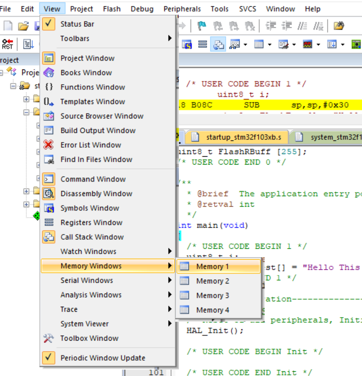Open Project Window from View menu
362x376 pixels.
pyautogui.click(x=108, y=58)
